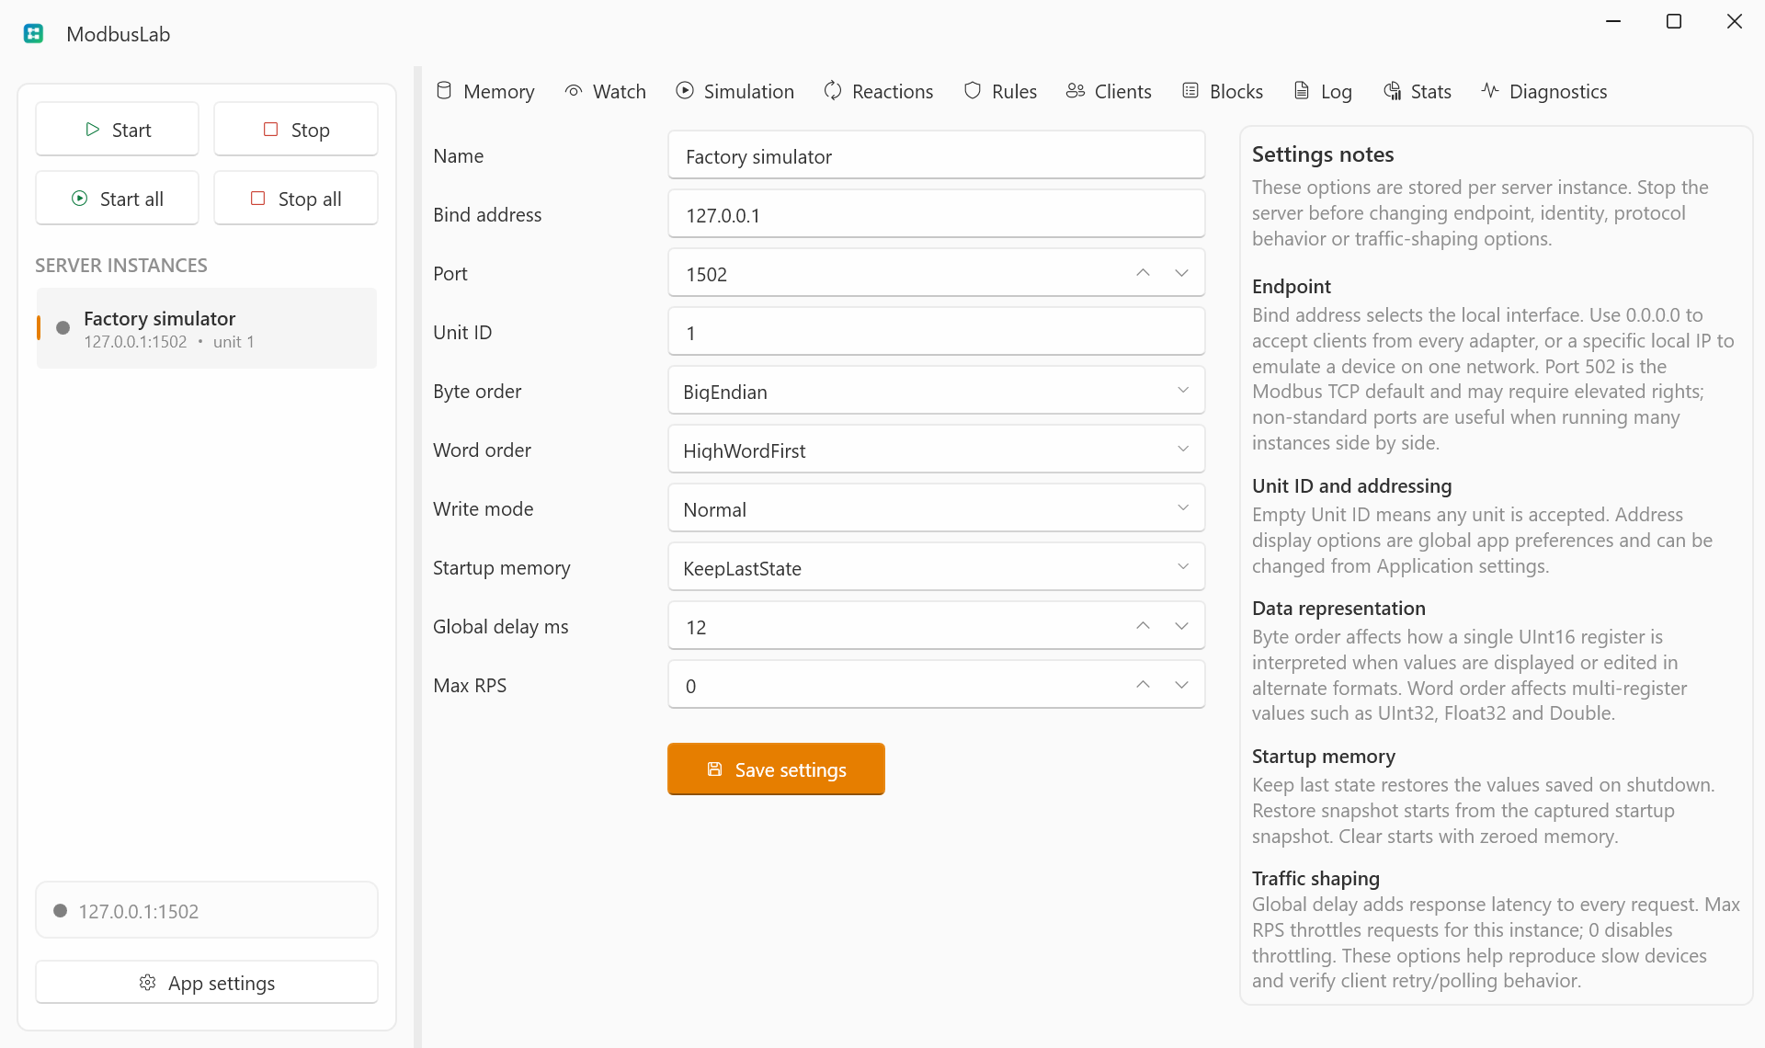This screenshot has height=1048, width=1765.
Task: Open the Stats tab
Action: click(1418, 91)
